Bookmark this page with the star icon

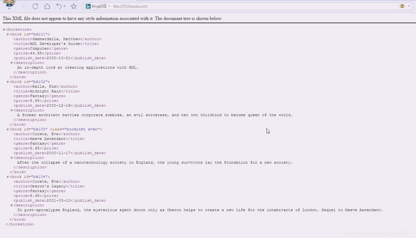click(x=74, y=6)
